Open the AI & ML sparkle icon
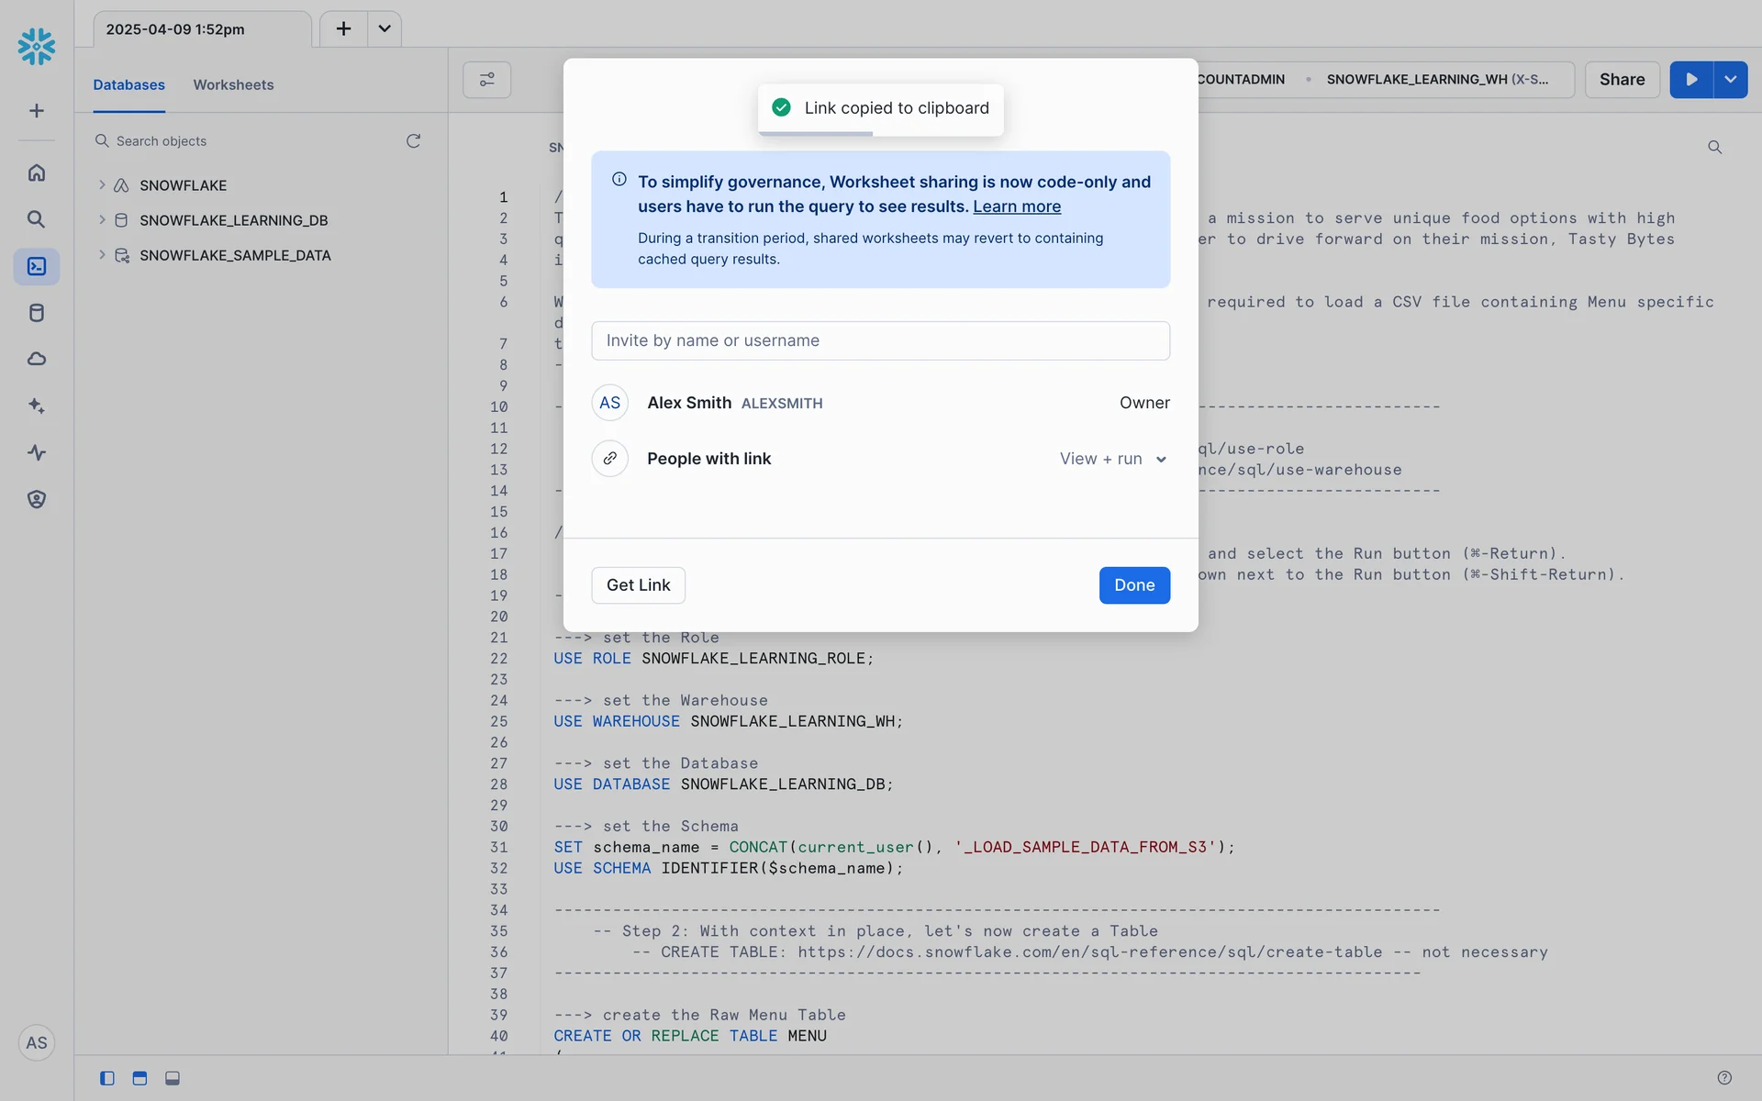 point(37,406)
